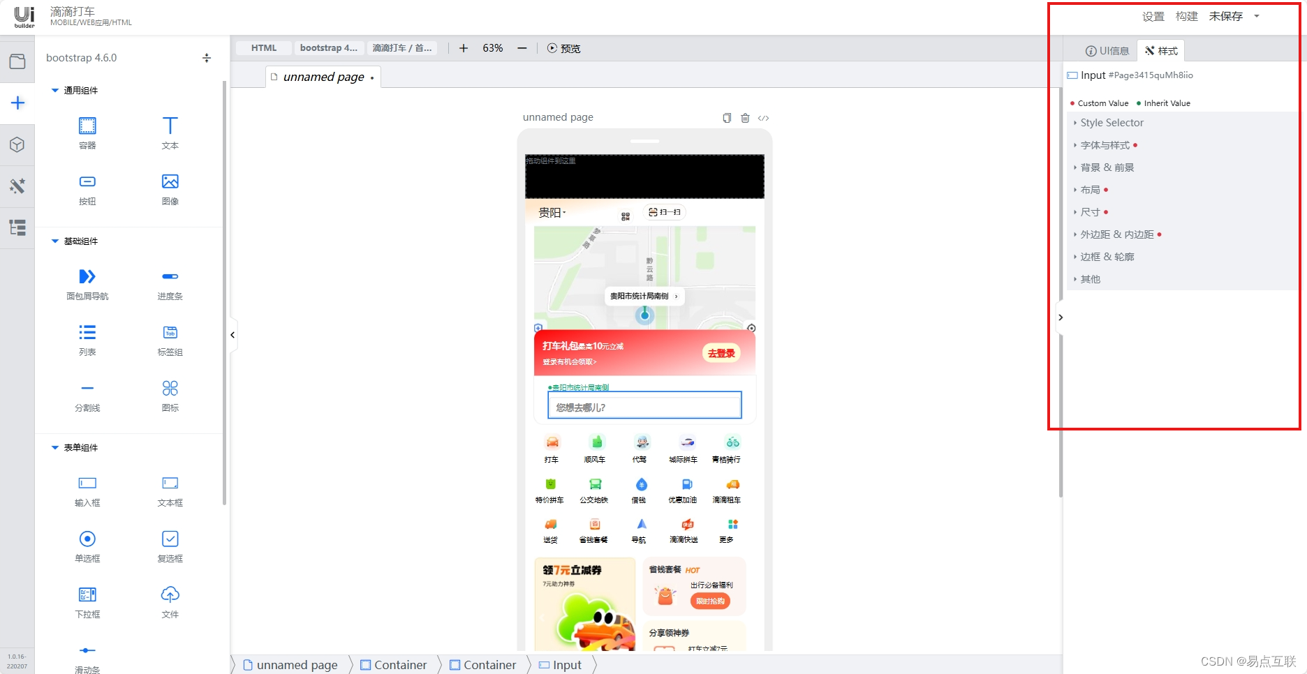Viewport: 1307px width, 674px height.
Task: Select the unnamed page tab
Action: pos(323,77)
